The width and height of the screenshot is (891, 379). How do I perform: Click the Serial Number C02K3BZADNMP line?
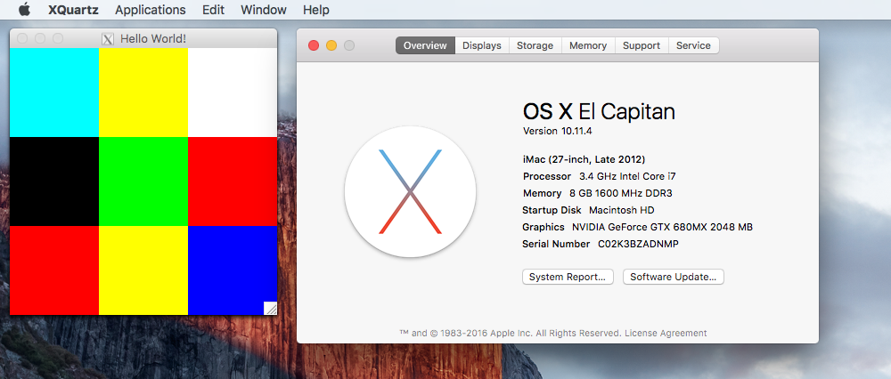click(x=601, y=245)
